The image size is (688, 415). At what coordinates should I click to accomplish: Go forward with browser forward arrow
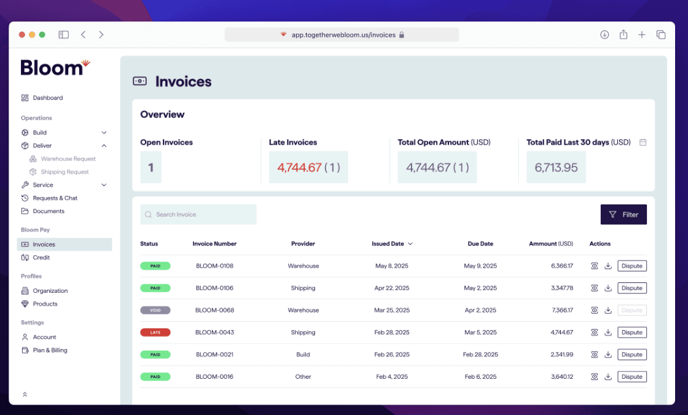101,34
